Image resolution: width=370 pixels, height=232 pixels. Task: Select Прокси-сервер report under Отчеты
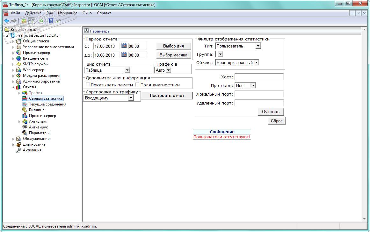point(42,116)
